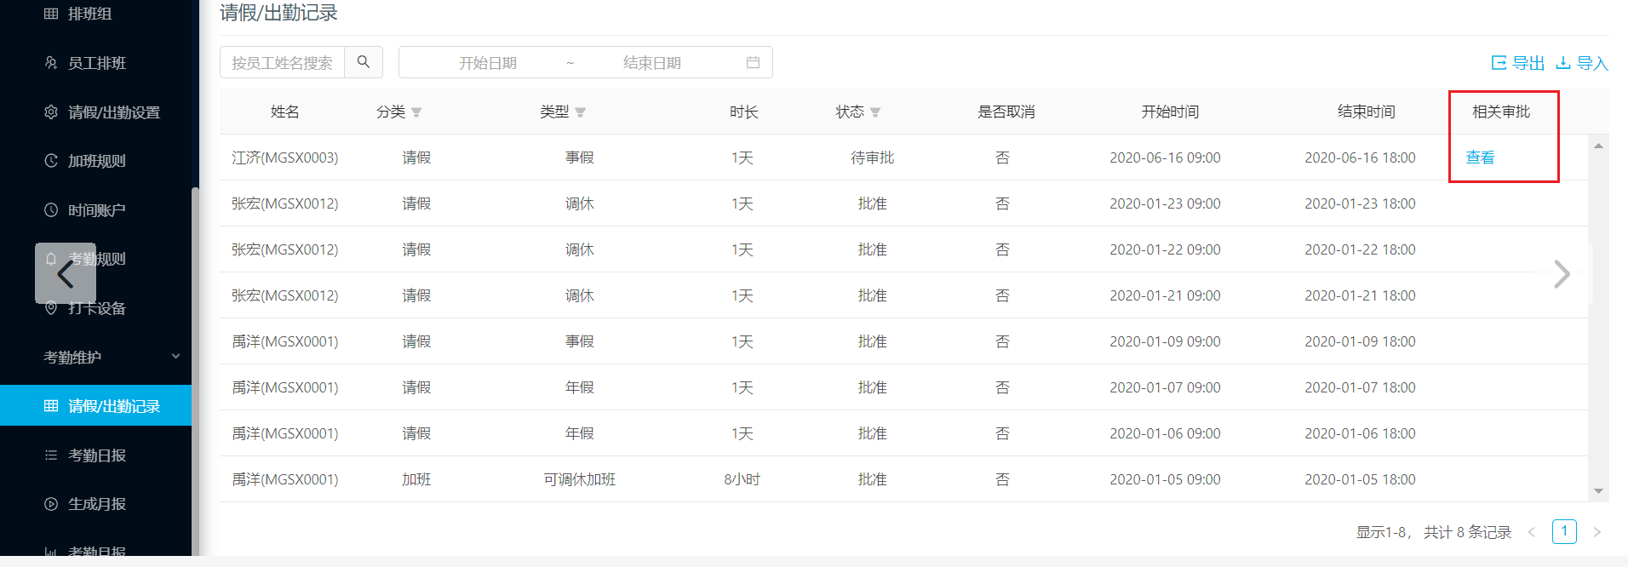Click the 结束时间 column header

tap(1366, 112)
